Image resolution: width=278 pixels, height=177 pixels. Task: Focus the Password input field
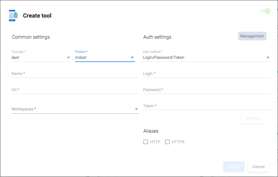click(206, 90)
